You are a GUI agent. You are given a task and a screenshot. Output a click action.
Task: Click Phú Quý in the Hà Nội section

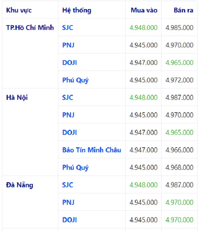point(75,167)
